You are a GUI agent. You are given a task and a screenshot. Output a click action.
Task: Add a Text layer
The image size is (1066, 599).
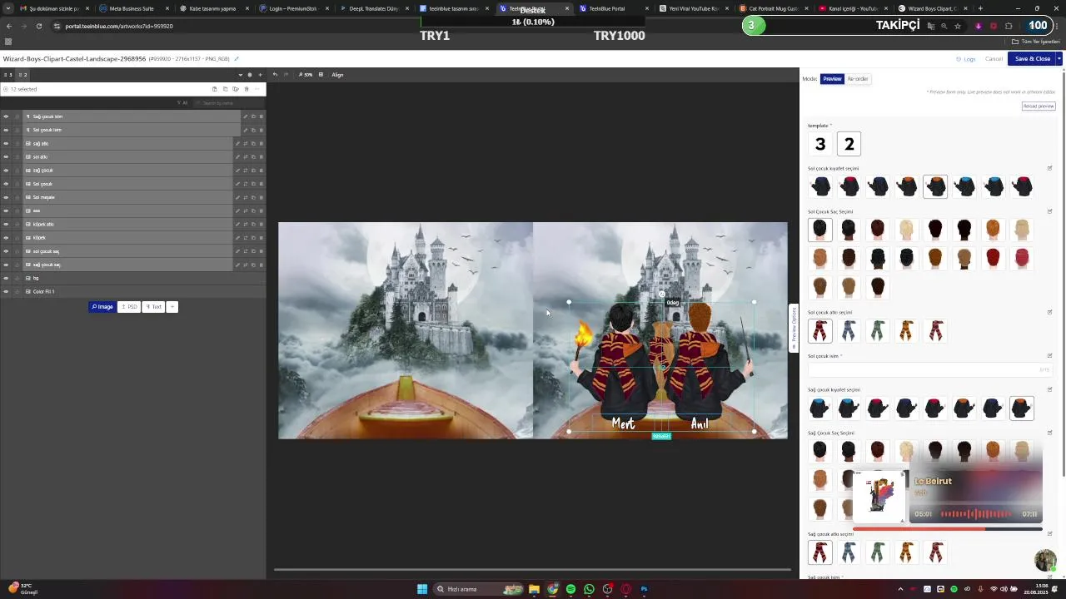tap(153, 307)
